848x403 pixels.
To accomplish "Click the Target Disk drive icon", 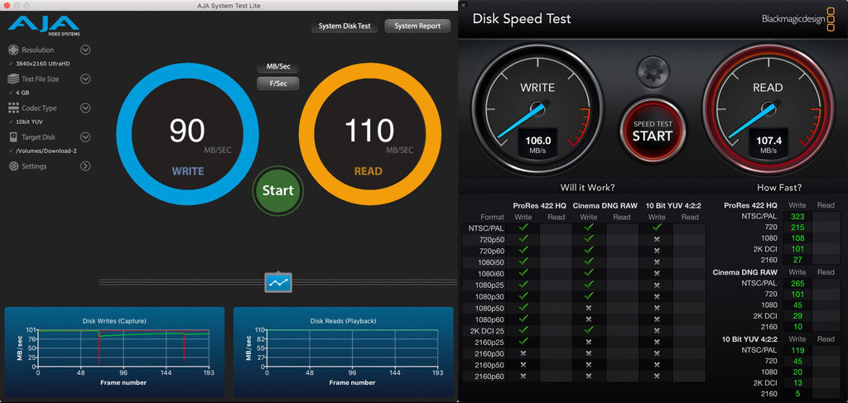I will coord(13,137).
